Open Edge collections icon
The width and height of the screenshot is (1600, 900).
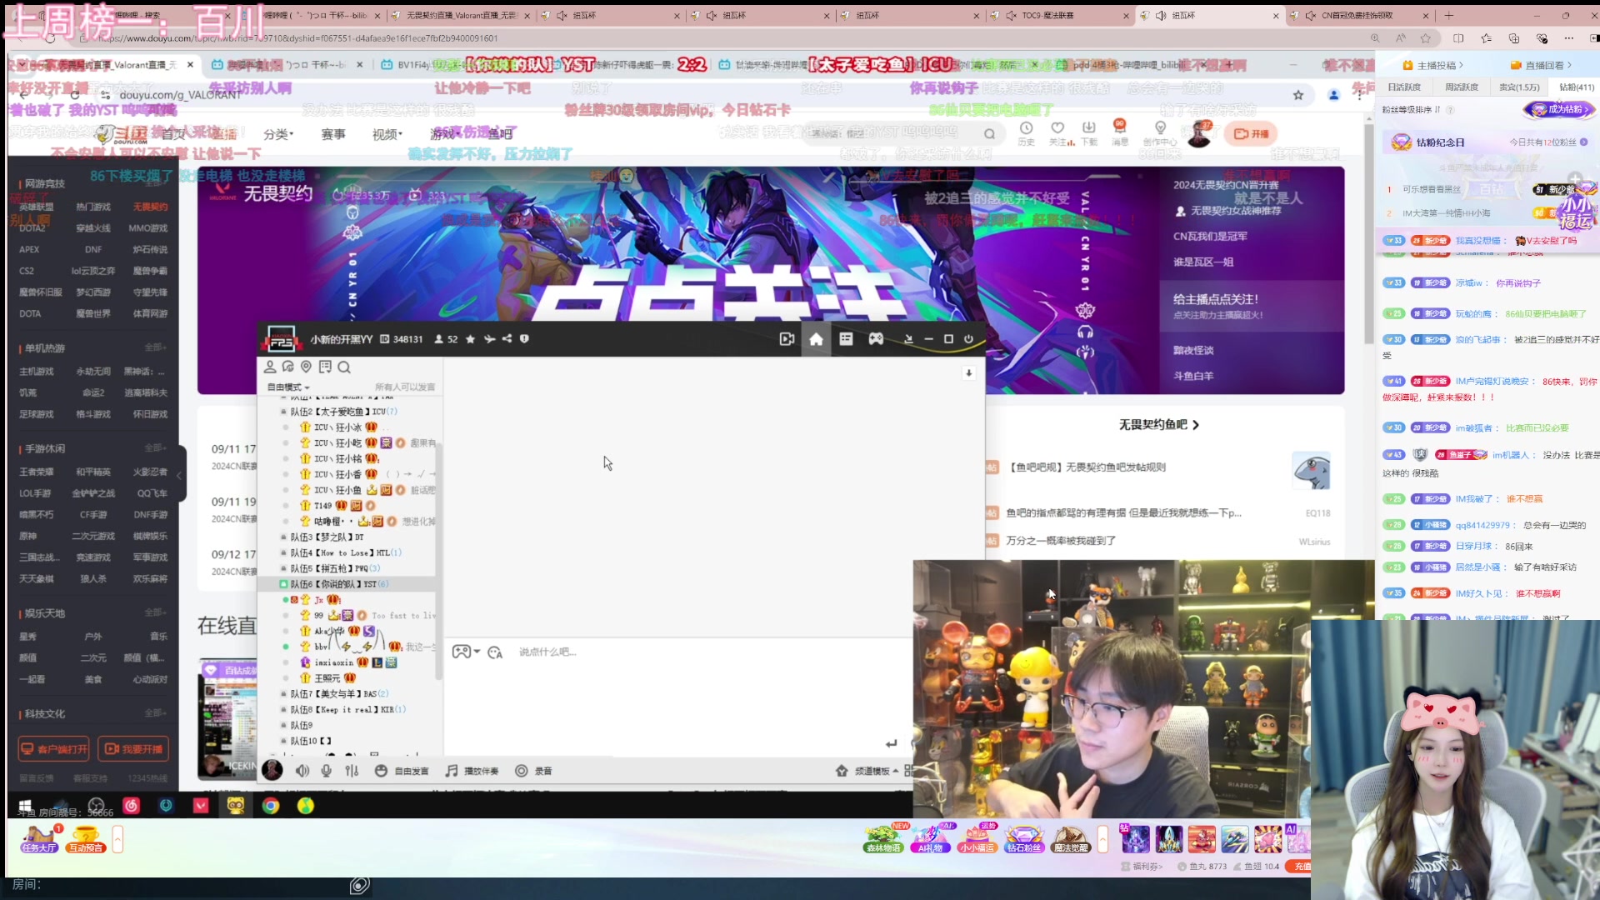coord(1514,38)
